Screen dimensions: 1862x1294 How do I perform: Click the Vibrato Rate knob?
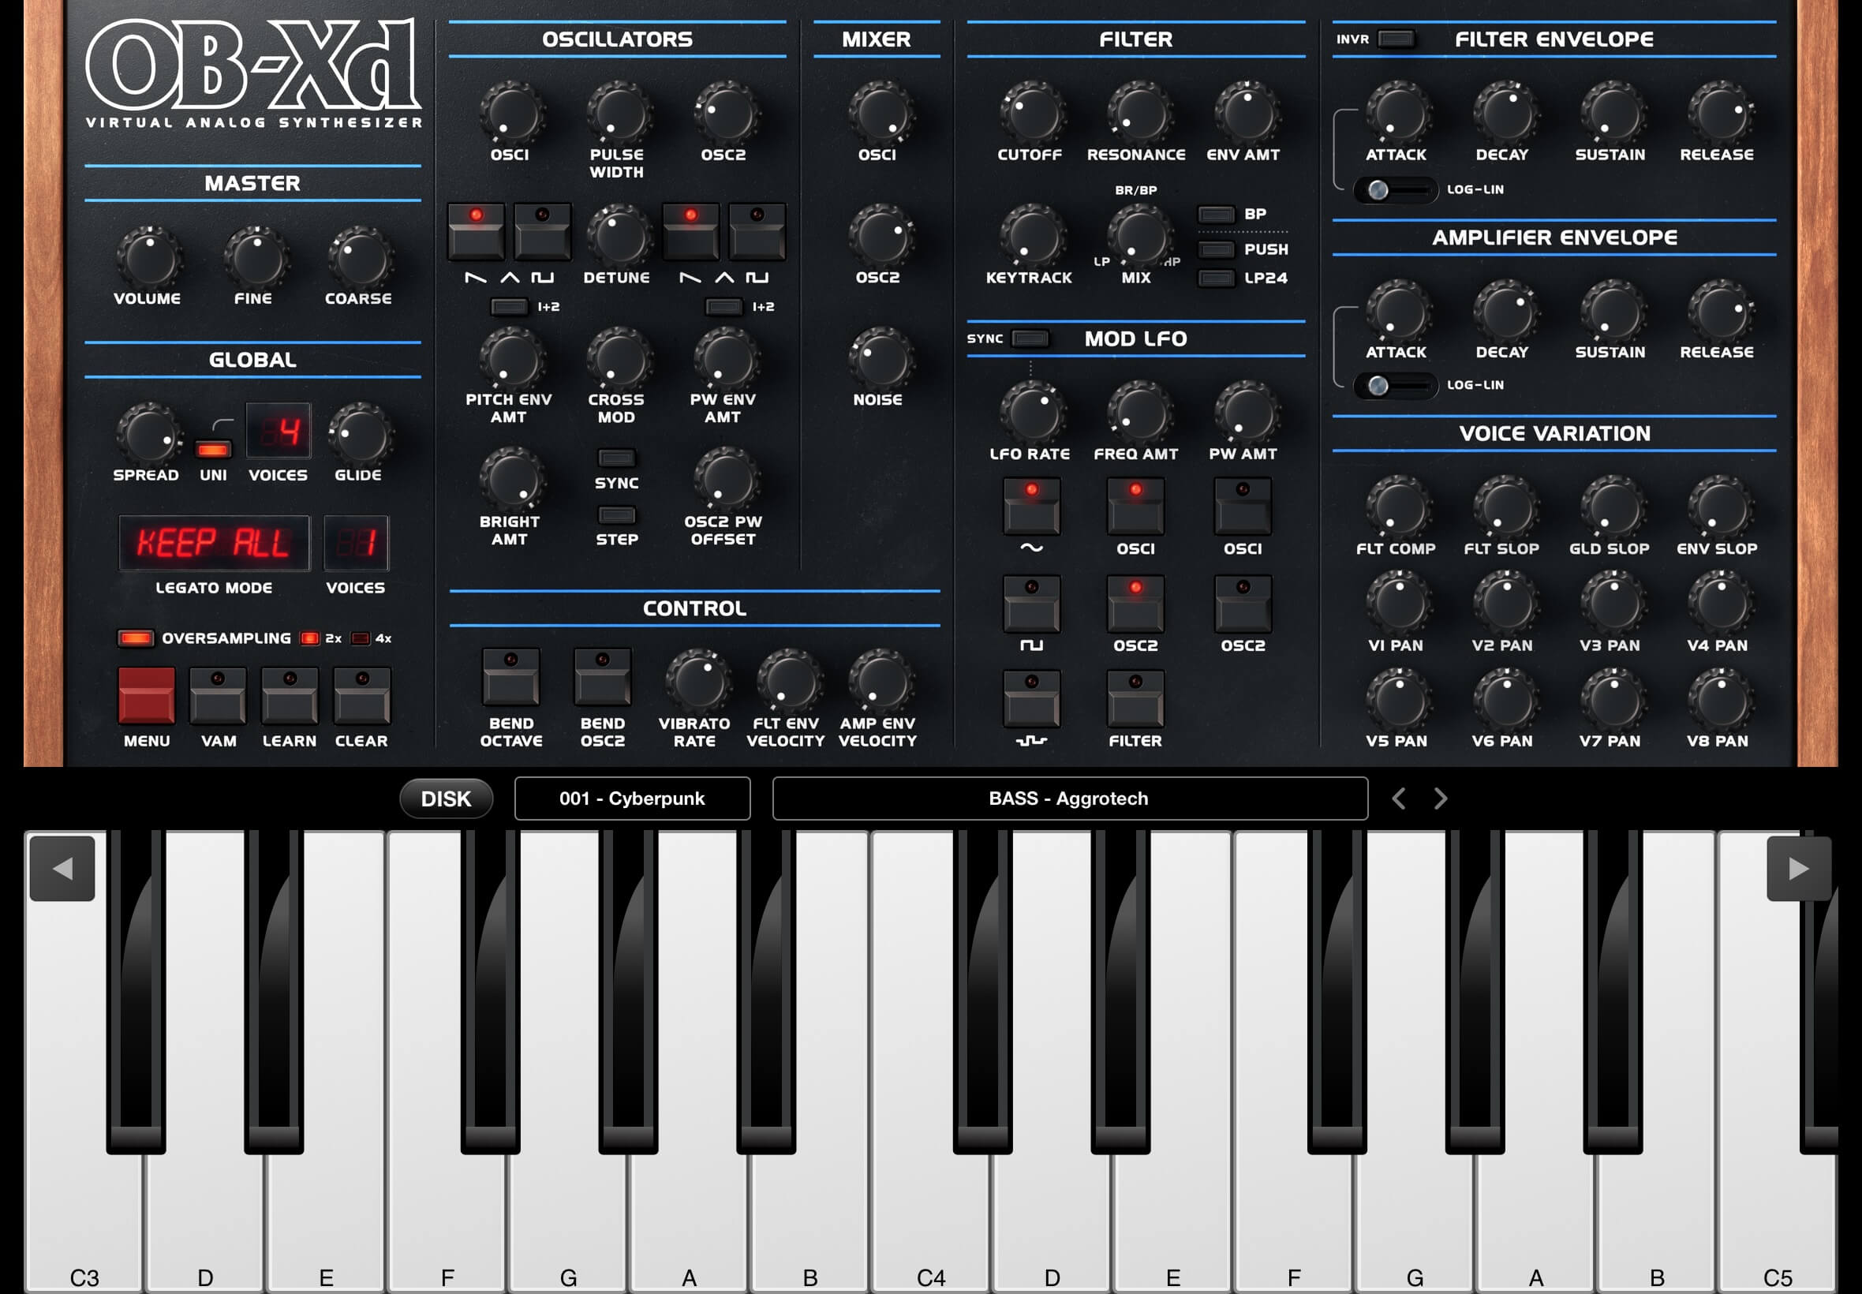click(697, 682)
